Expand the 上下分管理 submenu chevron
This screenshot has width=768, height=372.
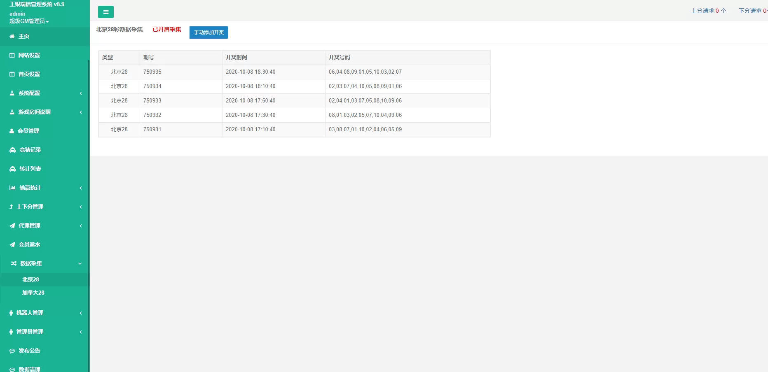tap(81, 207)
